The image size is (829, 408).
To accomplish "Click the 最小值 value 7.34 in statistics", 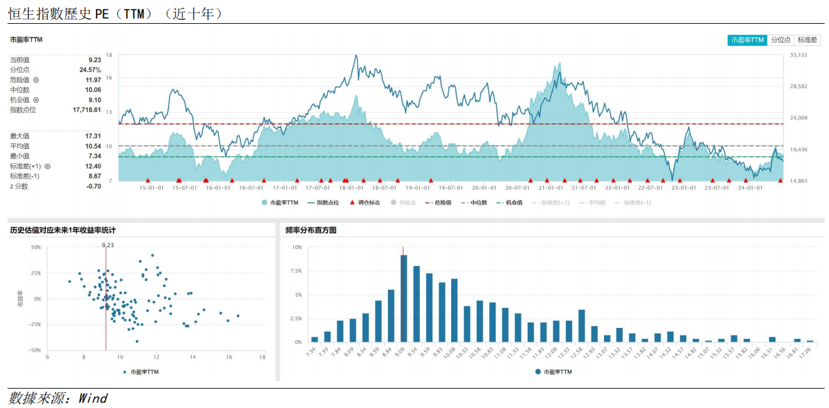I will point(95,156).
